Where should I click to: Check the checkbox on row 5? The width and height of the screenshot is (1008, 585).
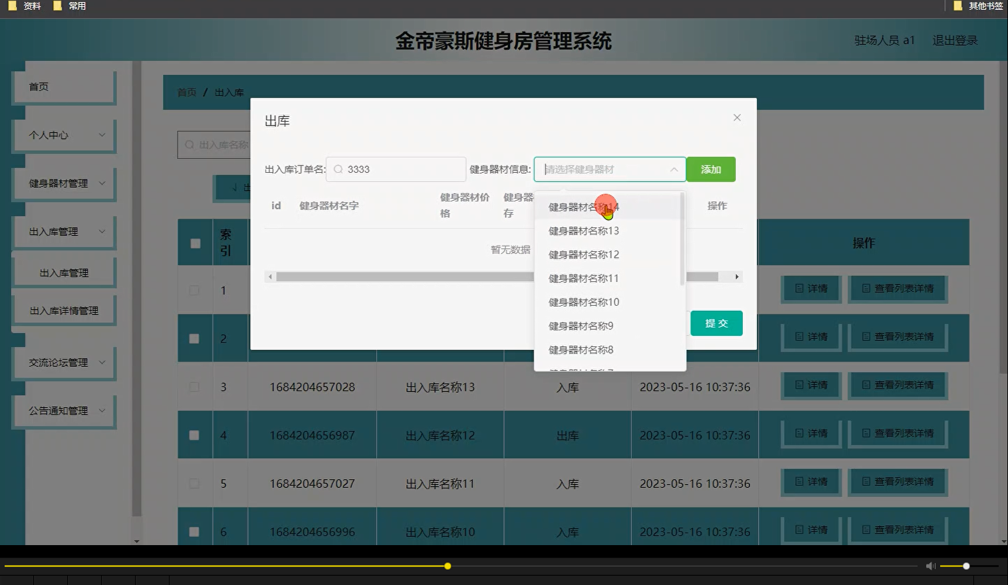coord(194,483)
